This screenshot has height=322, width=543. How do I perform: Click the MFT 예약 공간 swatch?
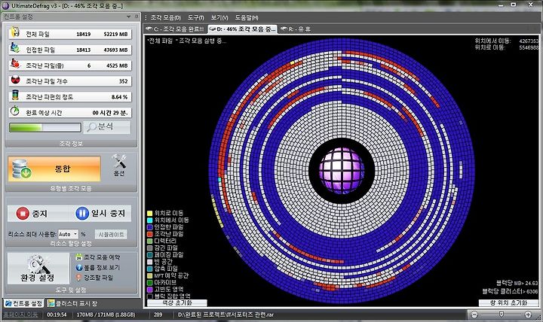pyautogui.click(x=150, y=275)
